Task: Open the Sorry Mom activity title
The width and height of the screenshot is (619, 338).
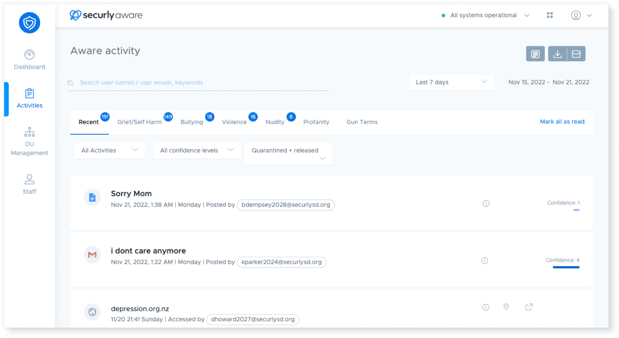Action: point(131,194)
